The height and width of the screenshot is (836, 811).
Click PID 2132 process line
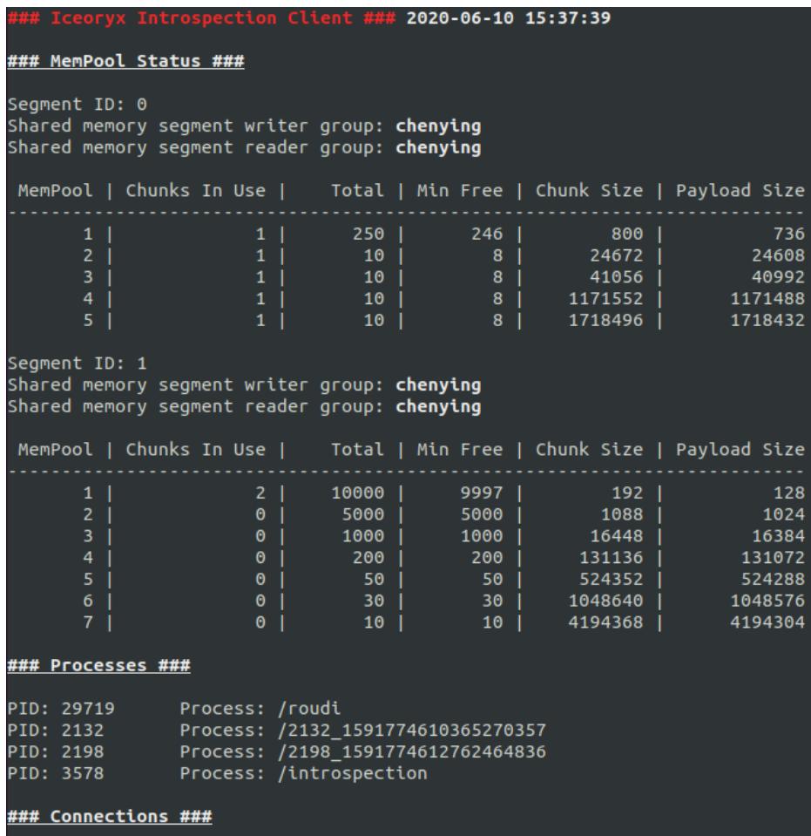276,731
